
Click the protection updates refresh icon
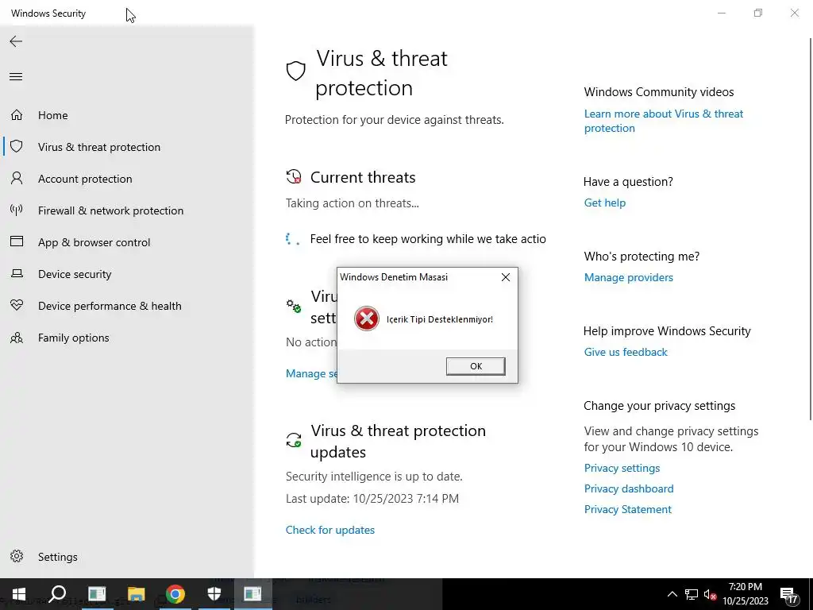coord(294,440)
